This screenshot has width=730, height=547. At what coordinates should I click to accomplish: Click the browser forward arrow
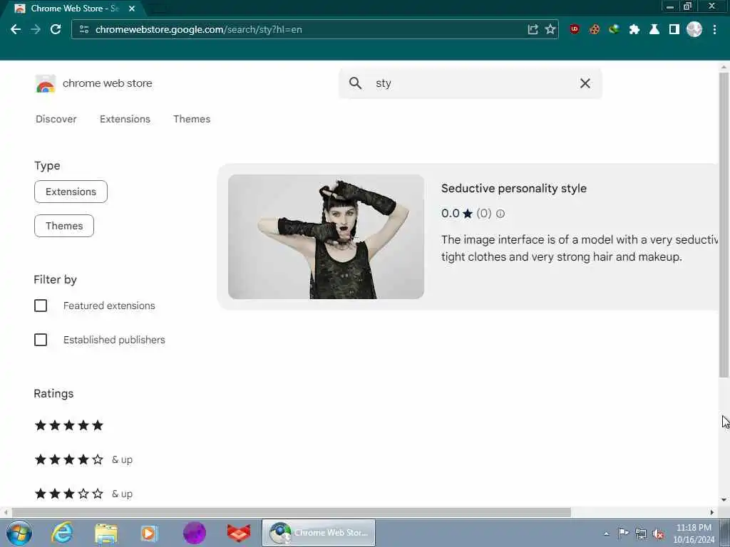click(36, 29)
